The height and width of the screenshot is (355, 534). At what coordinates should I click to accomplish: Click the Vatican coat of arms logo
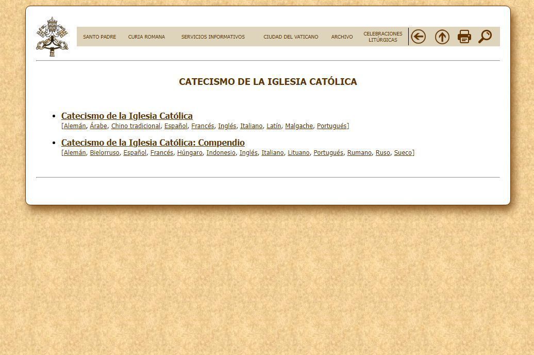pos(52,37)
